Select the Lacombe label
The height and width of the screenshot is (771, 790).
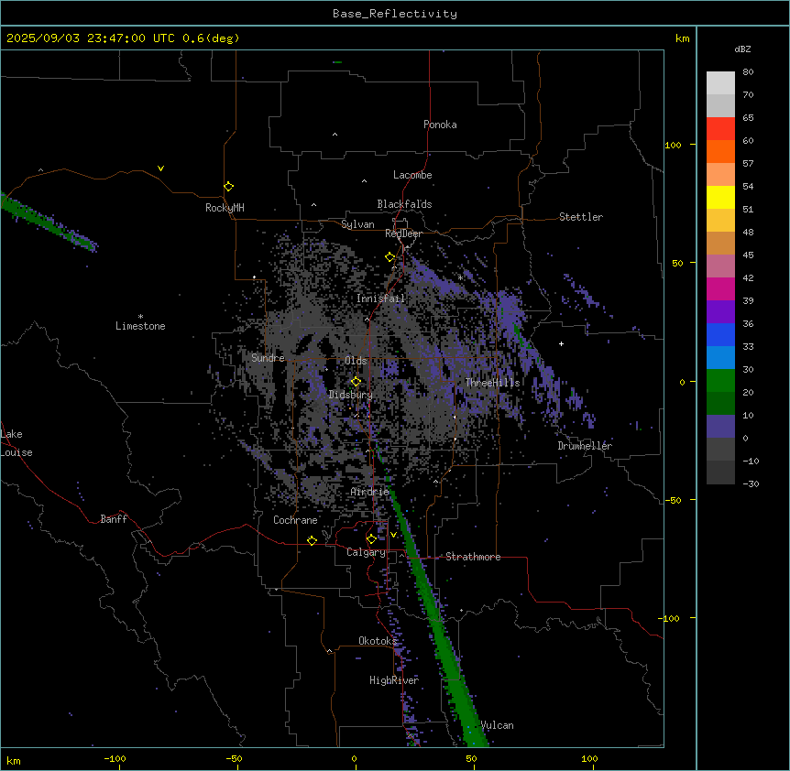point(412,175)
